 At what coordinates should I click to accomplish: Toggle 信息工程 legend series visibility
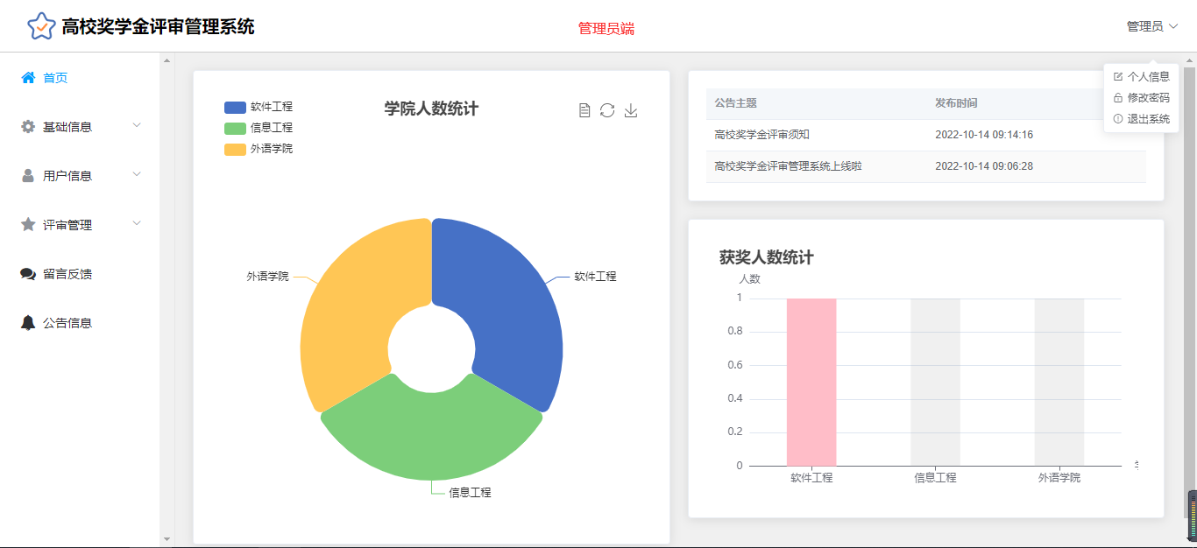pyautogui.click(x=259, y=128)
